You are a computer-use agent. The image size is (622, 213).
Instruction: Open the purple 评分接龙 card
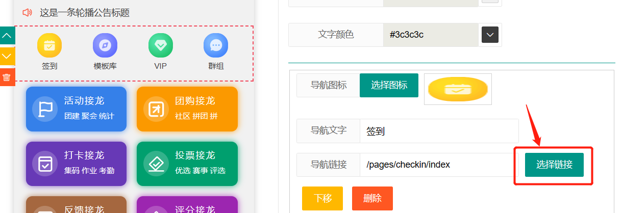[187, 204]
